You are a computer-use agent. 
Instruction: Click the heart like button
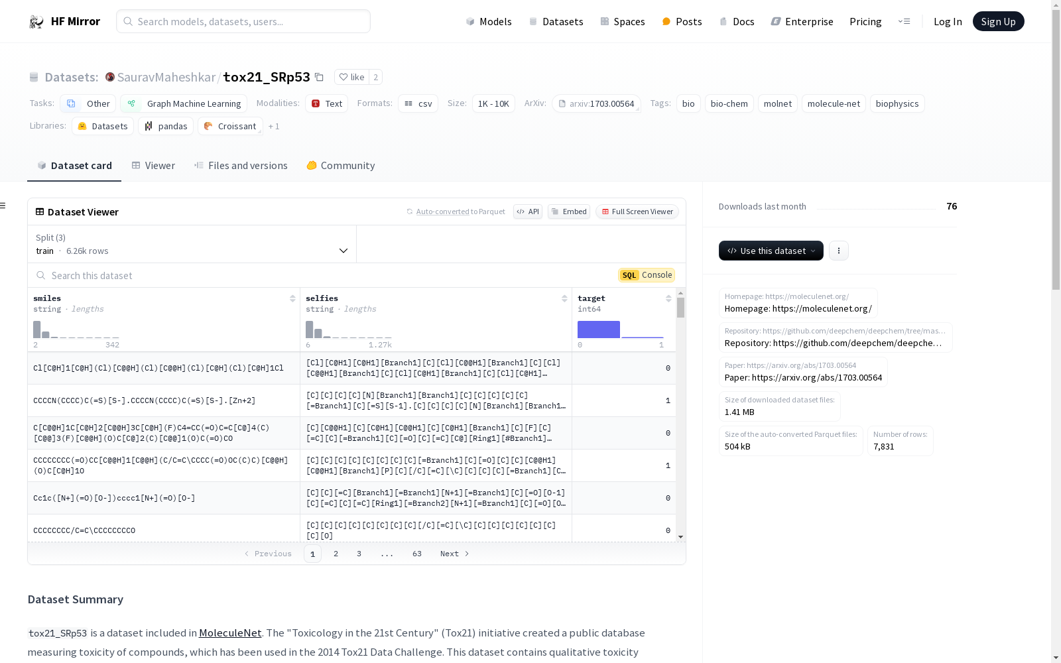coord(351,77)
